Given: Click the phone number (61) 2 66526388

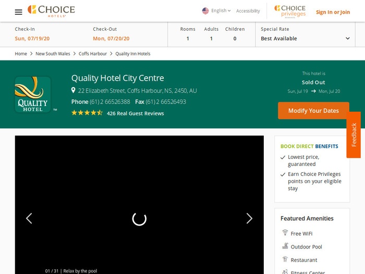Looking at the screenshot, I should click(110, 102).
